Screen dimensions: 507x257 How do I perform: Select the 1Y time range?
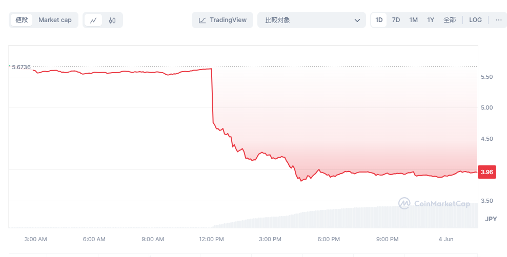click(431, 20)
